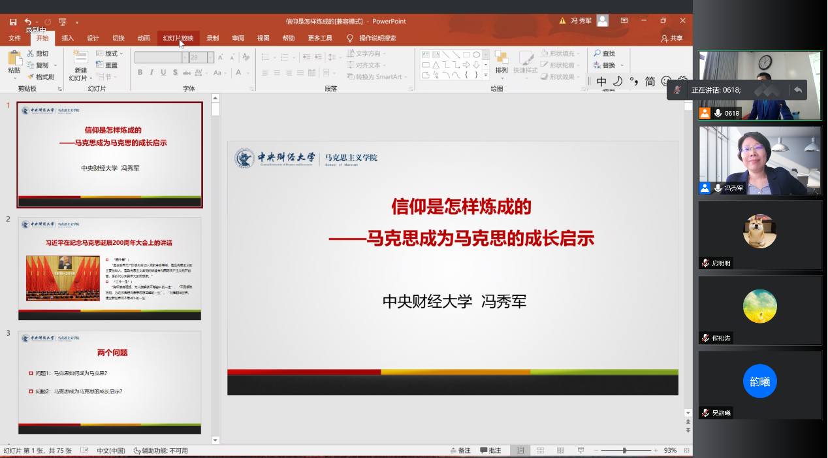The height and width of the screenshot is (458, 828).
Task: Switch to the Insert (插入) ribbon tab
Action: click(x=67, y=38)
